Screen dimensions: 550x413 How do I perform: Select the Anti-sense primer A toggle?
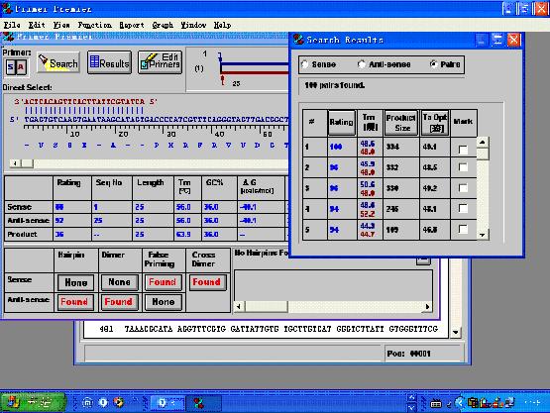[22, 66]
